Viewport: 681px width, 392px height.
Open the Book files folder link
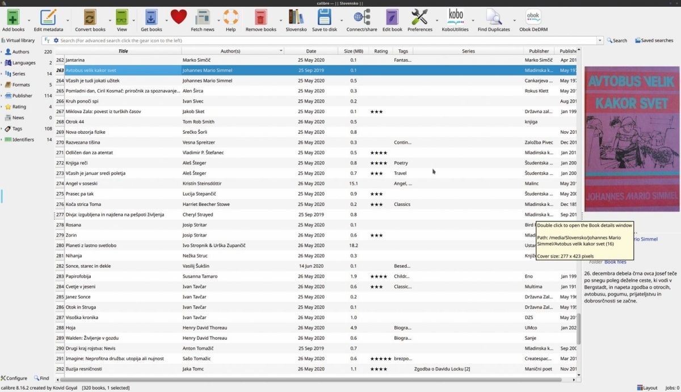tap(615, 262)
